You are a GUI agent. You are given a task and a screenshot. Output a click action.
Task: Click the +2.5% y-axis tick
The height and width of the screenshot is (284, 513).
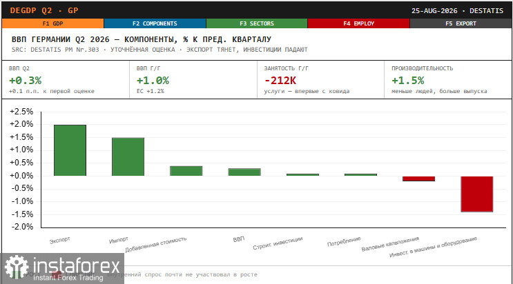pyautogui.click(x=21, y=112)
